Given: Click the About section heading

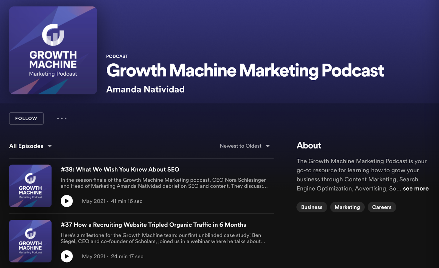Looking at the screenshot, I should [x=309, y=146].
